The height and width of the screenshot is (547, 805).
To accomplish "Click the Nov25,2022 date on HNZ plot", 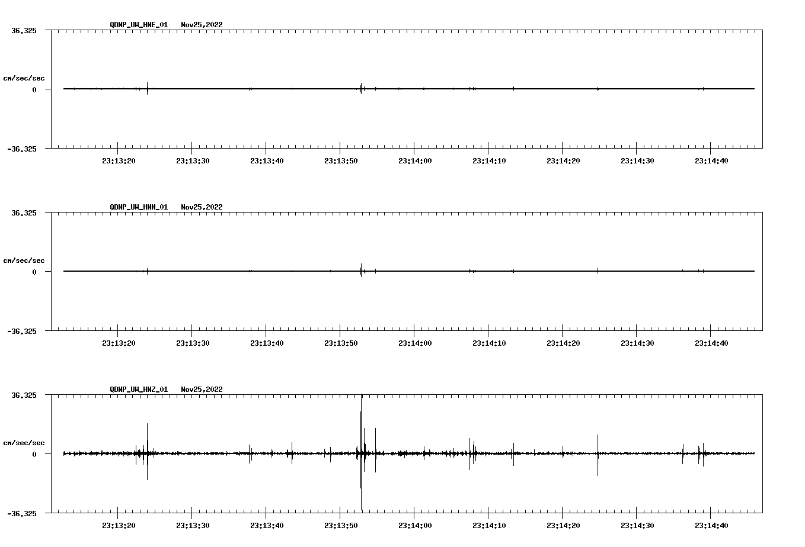I will tap(202, 390).
